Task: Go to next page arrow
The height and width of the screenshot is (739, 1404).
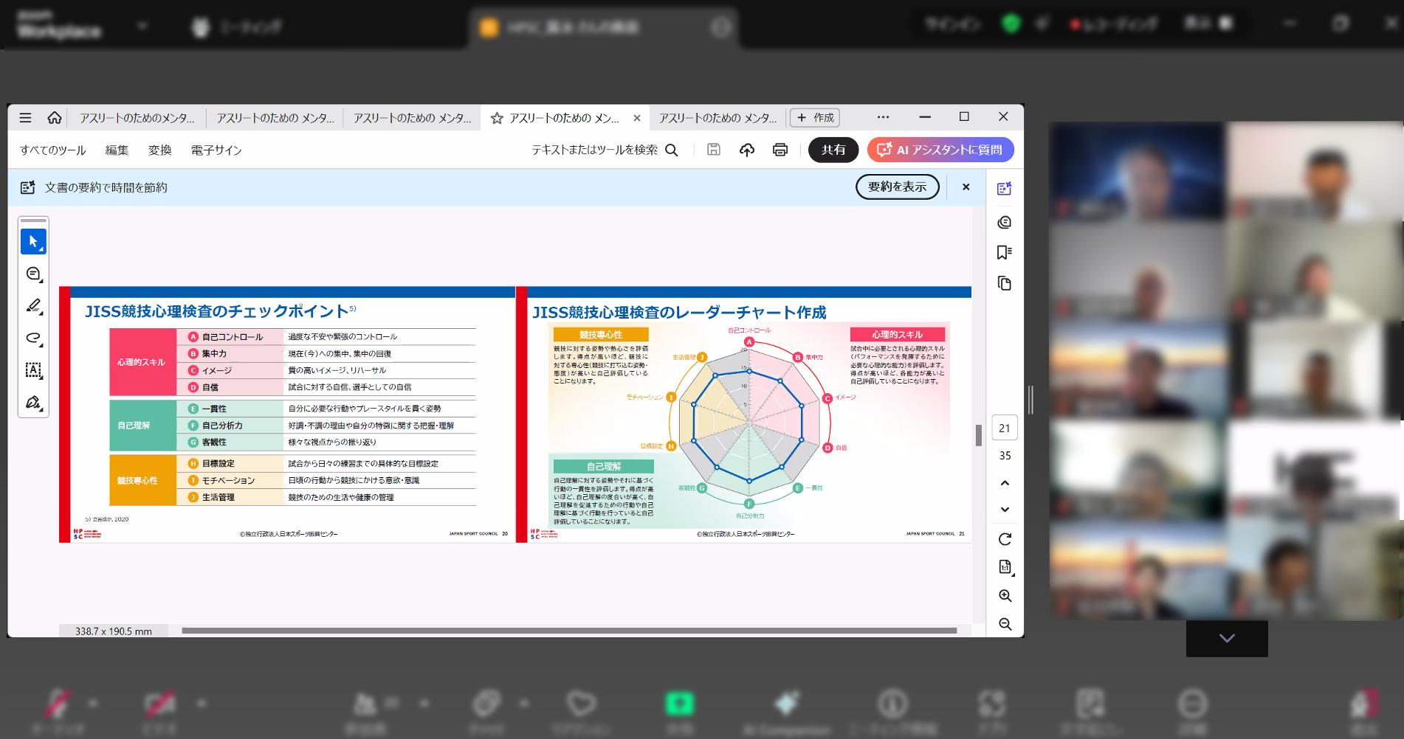Action: [x=1005, y=510]
